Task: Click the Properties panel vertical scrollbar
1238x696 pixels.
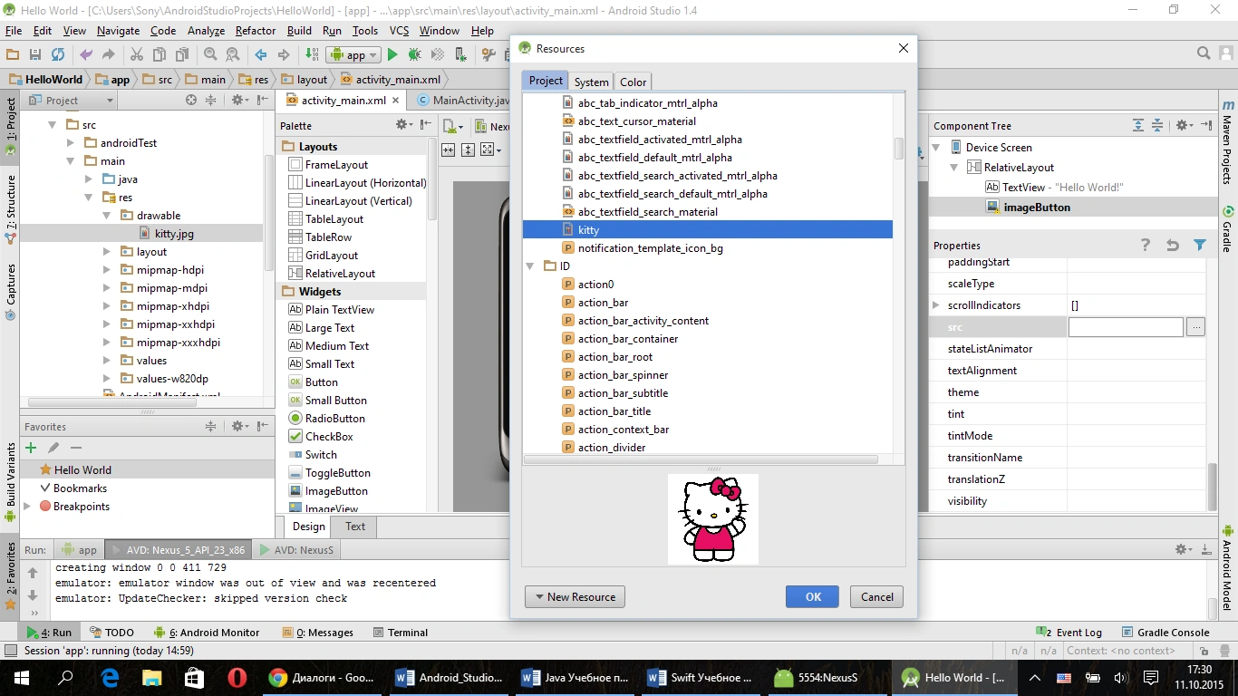Action: pyautogui.click(x=1213, y=487)
